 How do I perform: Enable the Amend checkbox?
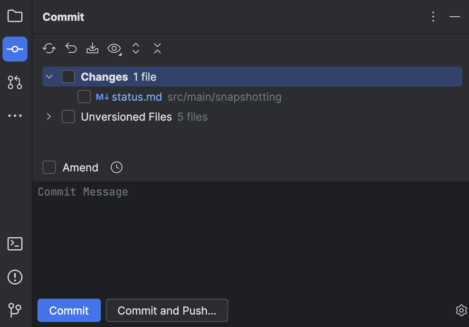49,167
